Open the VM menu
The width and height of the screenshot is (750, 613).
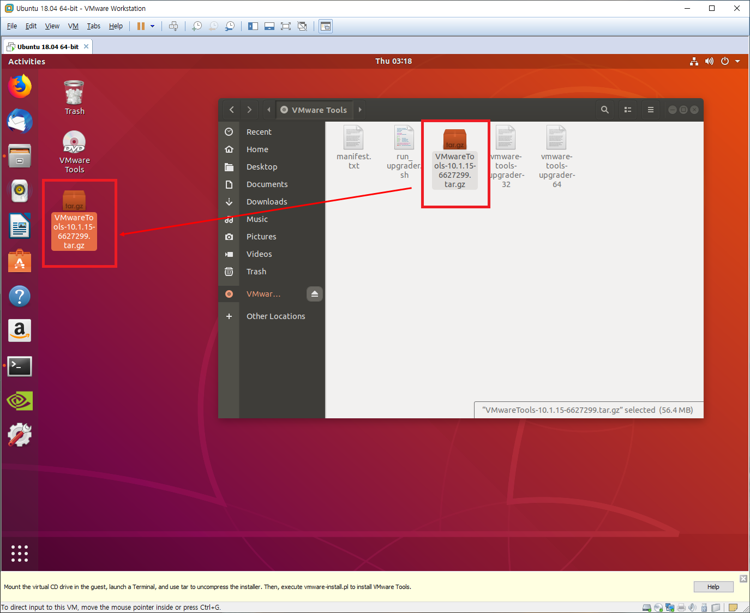pos(74,26)
